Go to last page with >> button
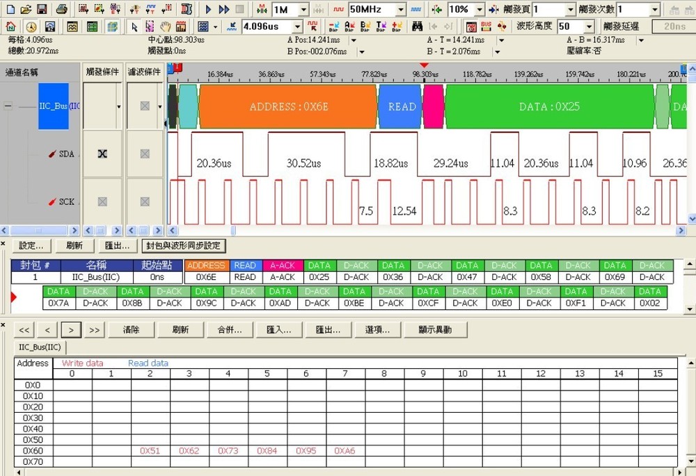 click(95, 330)
